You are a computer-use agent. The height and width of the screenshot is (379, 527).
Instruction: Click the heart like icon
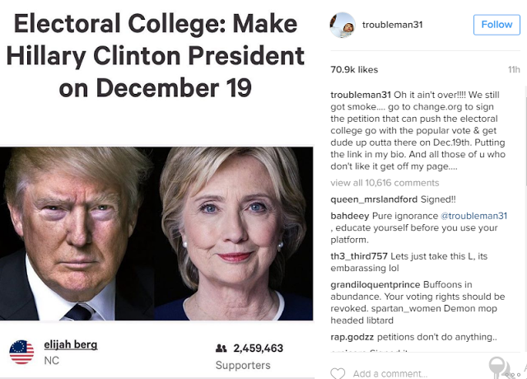click(x=338, y=373)
